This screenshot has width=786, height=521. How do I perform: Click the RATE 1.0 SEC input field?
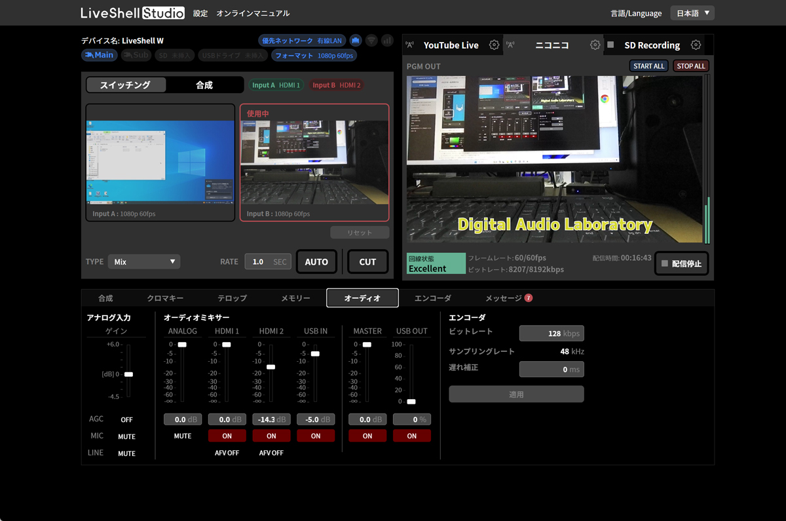(267, 261)
